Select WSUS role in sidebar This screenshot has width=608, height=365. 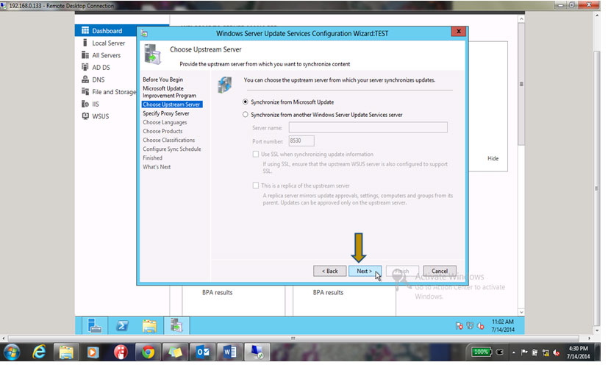100,116
